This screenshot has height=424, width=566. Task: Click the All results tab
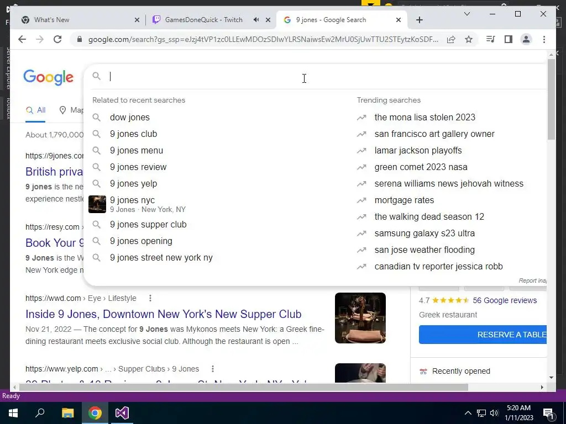pos(36,110)
